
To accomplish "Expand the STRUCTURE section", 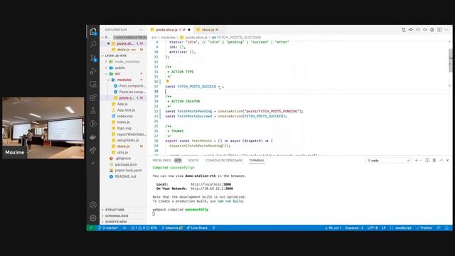I will [124, 210].
